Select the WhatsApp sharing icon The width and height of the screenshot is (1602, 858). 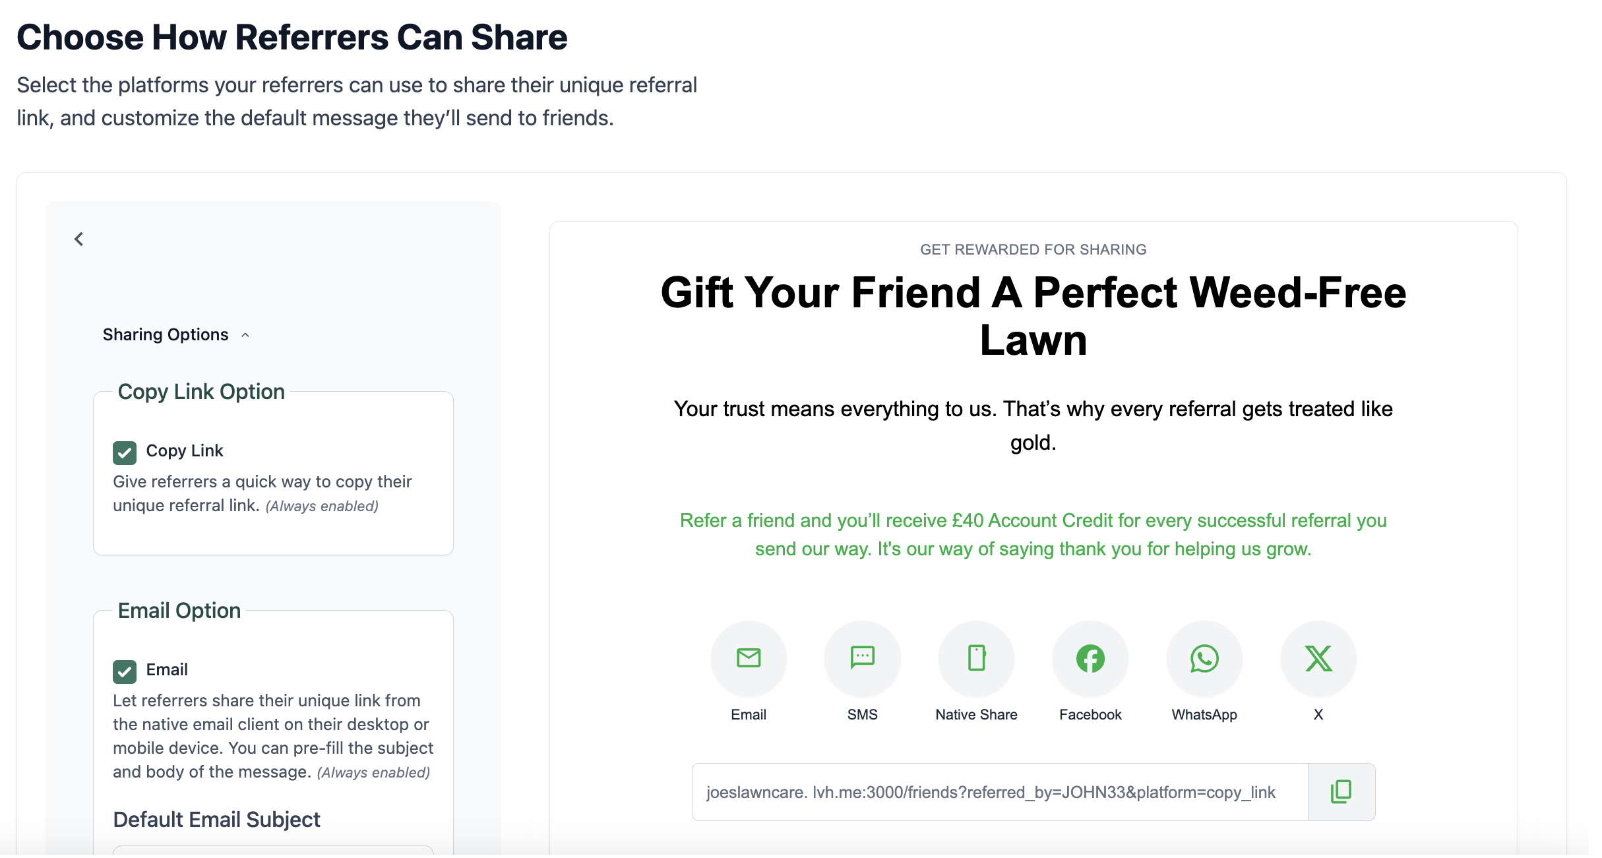(1203, 658)
